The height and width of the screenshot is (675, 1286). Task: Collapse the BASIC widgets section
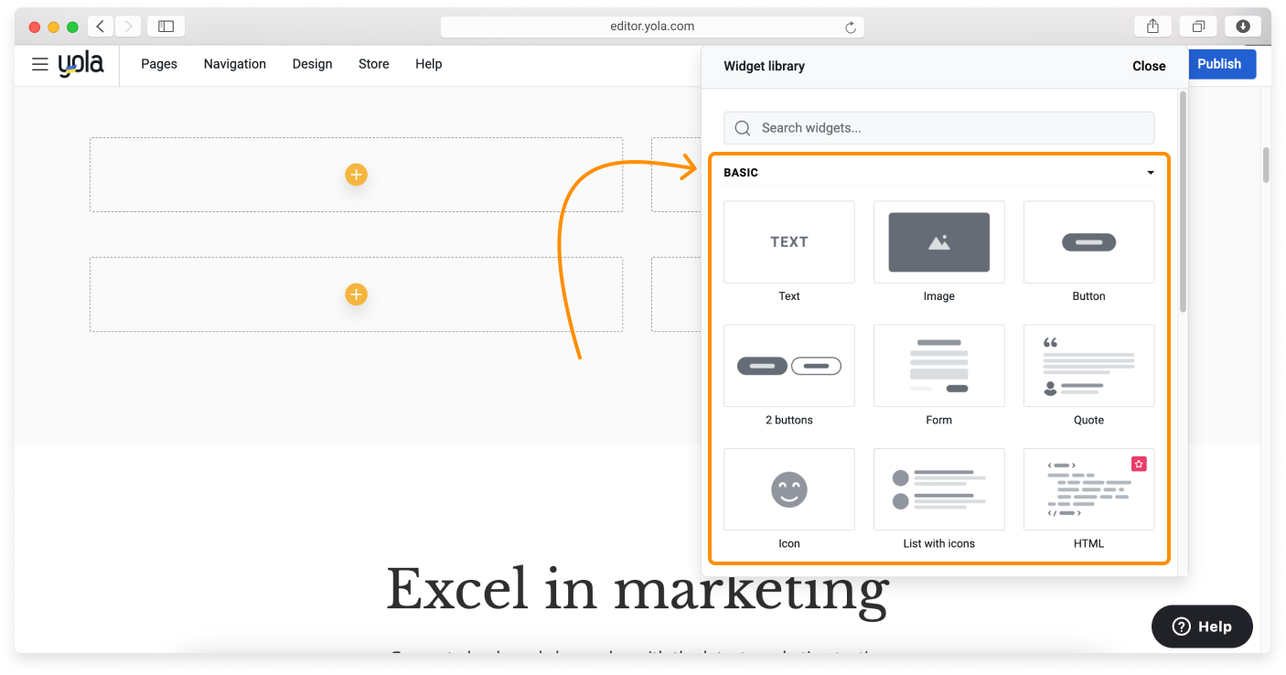click(x=1151, y=173)
